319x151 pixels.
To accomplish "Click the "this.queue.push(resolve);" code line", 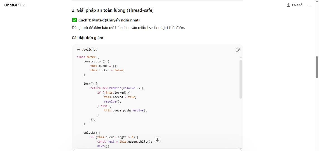I will [x=125, y=110].
